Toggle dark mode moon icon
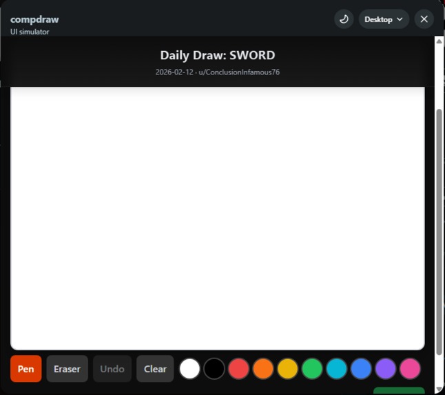 pyautogui.click(x=344, y=19)
